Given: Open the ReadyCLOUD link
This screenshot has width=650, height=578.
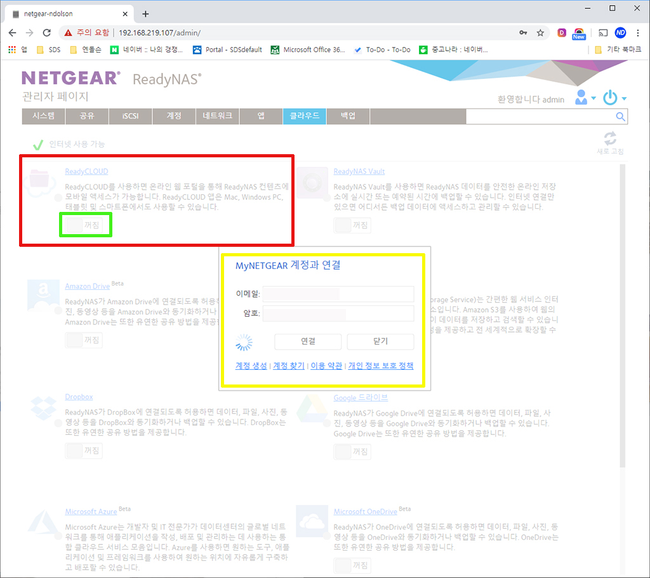Looking at the screenshot, I should point(86,171).
